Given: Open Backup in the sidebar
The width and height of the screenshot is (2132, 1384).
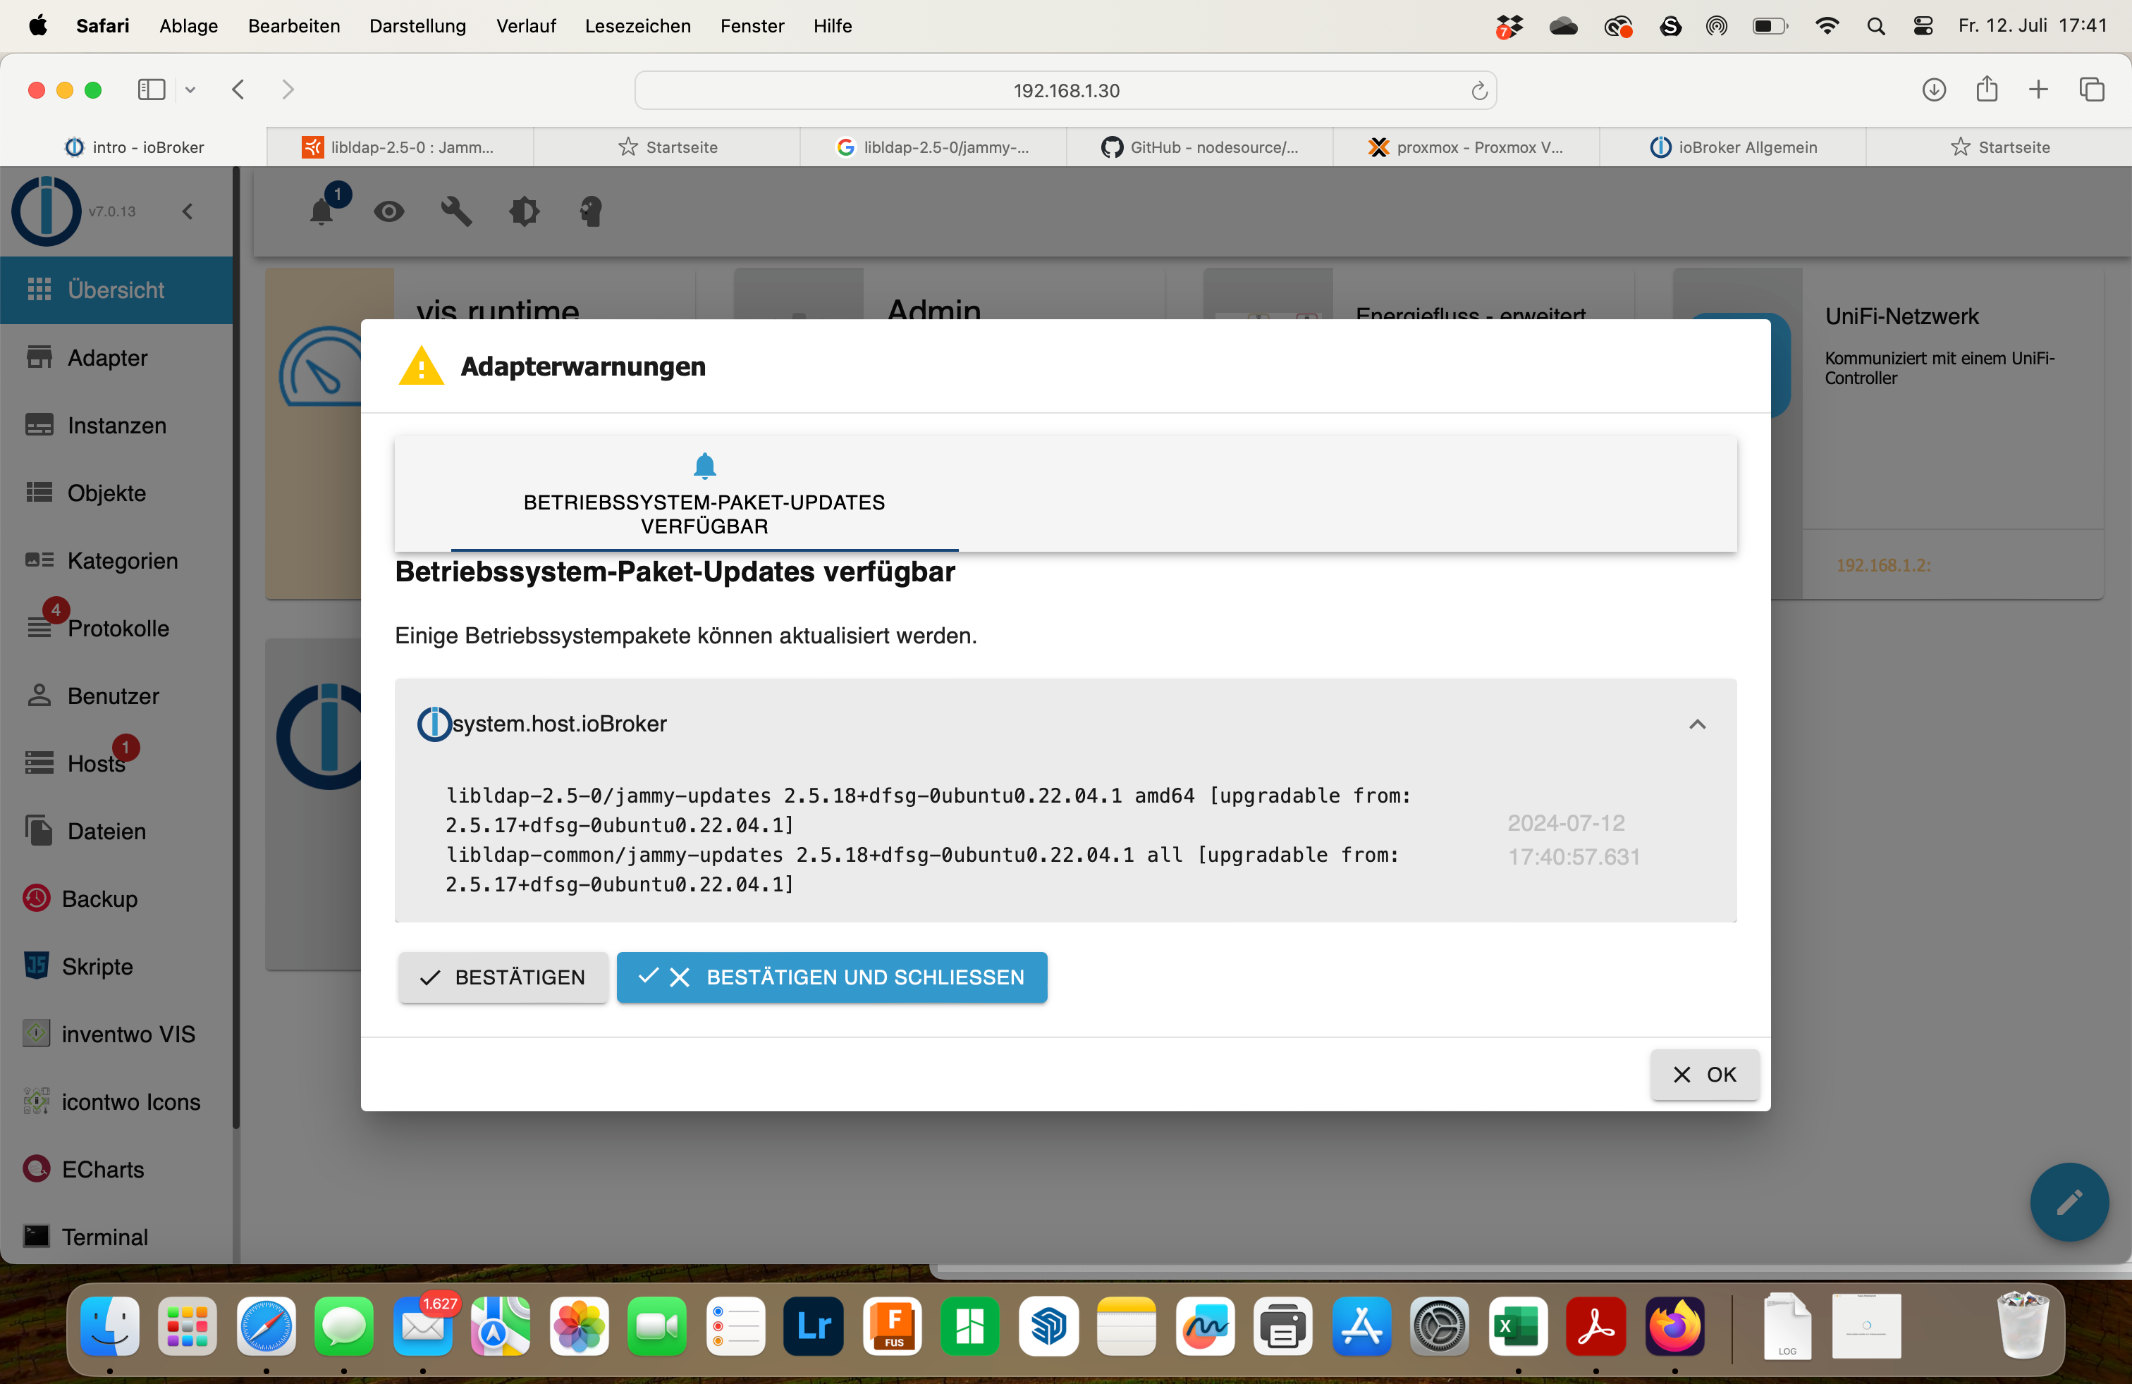Looking at the screenshot, I should [x=99, y=898].
